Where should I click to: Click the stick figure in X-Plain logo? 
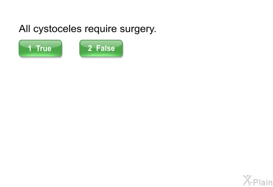pos(247,180)
